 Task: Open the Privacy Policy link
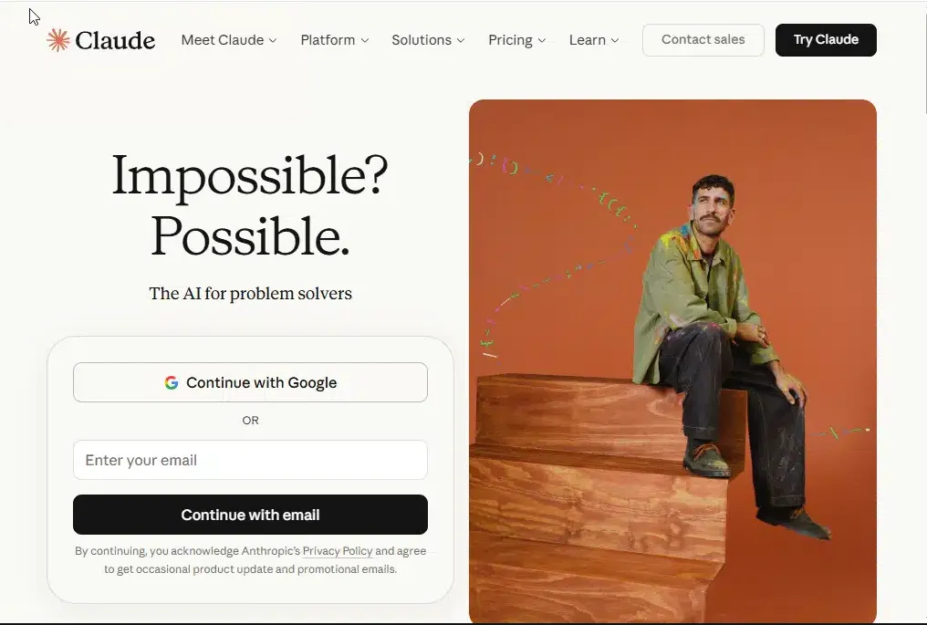pyautogui.click(x=338, y=551)
